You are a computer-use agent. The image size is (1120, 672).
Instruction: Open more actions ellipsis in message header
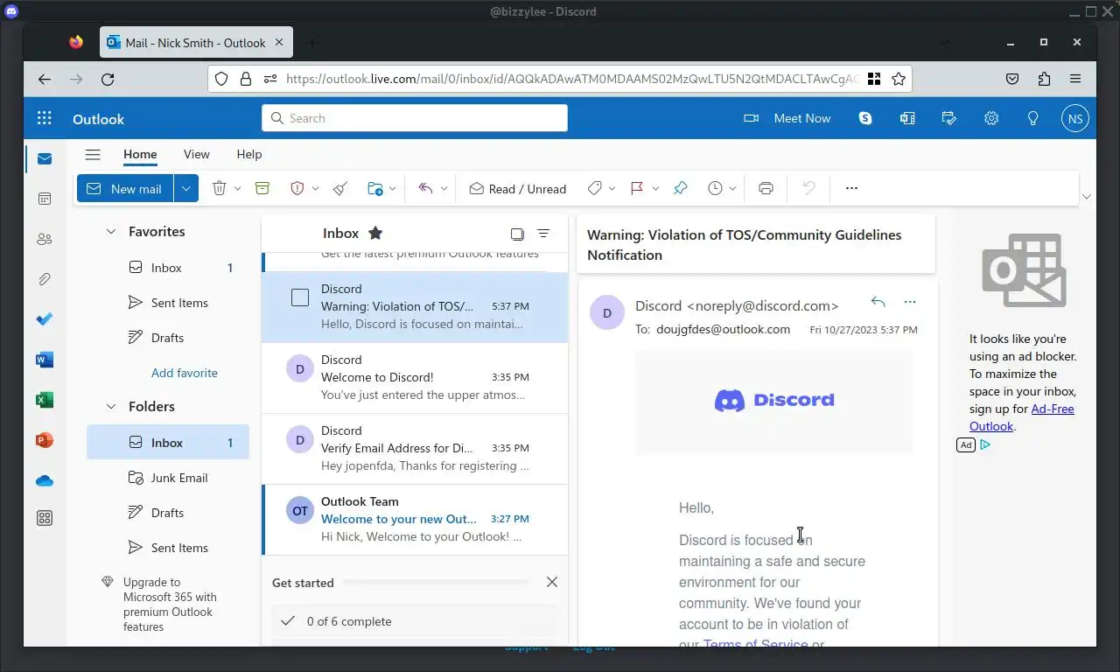point(910,302)
